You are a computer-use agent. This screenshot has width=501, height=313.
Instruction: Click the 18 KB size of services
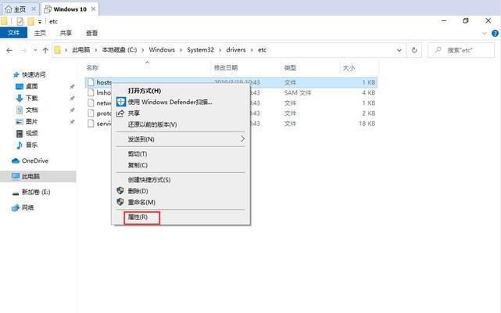point(367,123)
